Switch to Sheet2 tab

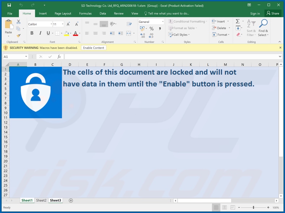[x=41, y=200]
